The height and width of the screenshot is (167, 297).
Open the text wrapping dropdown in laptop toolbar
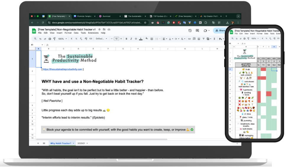[177, 39]
